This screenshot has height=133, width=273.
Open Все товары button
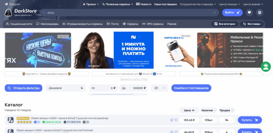251,24
